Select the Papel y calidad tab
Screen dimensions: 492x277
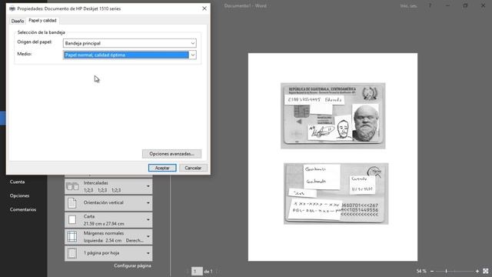[43, 21]
